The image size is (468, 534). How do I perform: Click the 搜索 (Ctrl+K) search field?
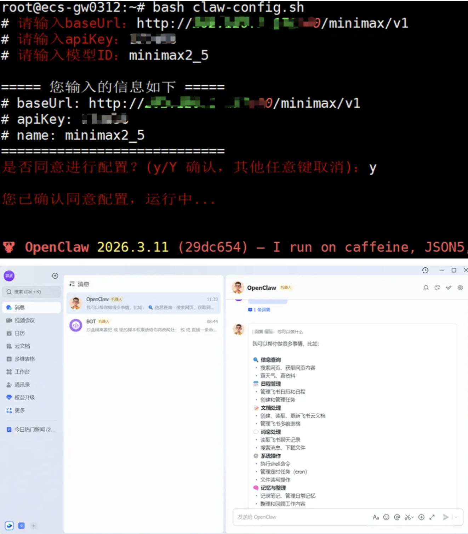point(32,292)
